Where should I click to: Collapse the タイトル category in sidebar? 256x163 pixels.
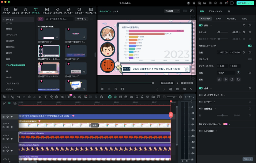coord(3,19)
